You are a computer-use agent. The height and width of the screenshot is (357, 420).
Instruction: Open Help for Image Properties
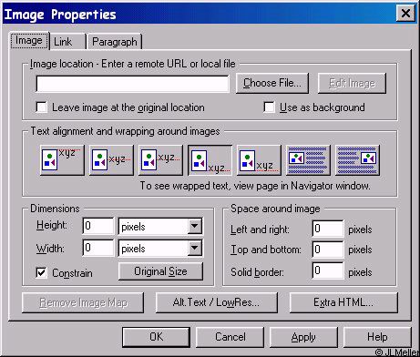click(377, 337)
